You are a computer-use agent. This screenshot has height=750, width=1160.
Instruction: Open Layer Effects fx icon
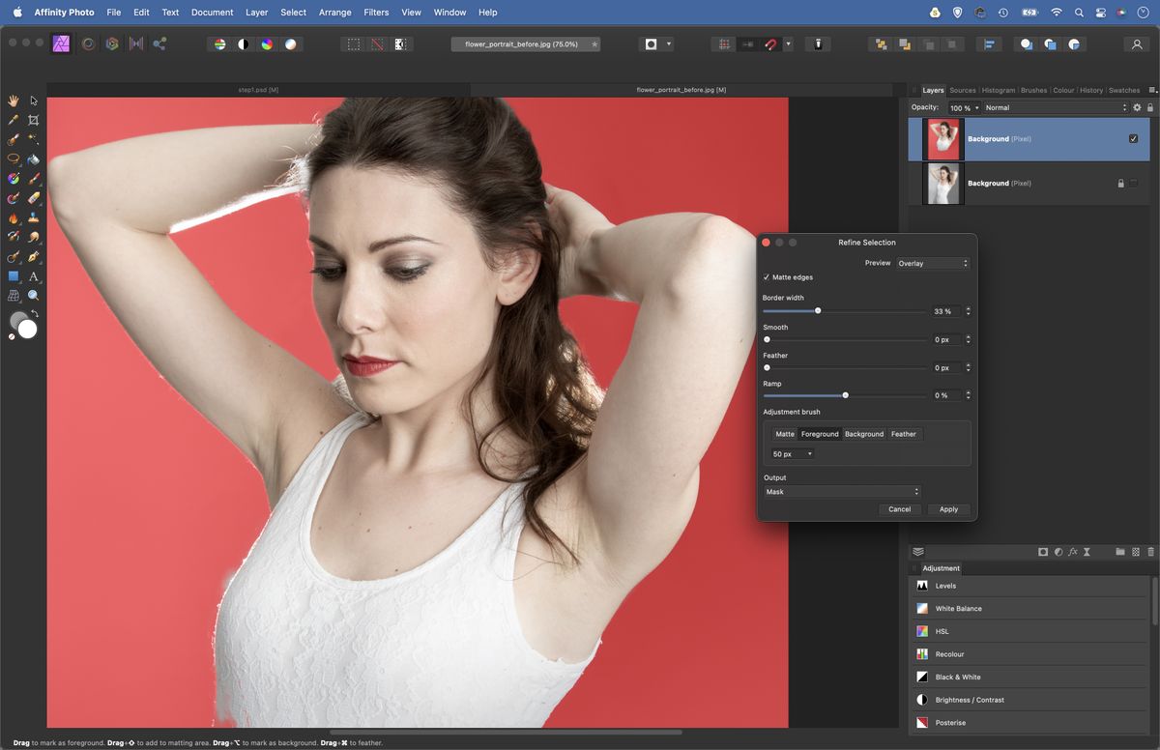[x=1072, y=552]
